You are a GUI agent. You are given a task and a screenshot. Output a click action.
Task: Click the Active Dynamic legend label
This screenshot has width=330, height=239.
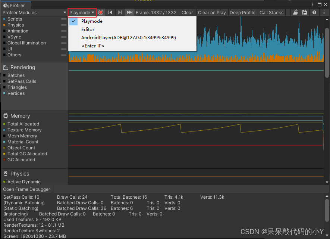point(24,181)
